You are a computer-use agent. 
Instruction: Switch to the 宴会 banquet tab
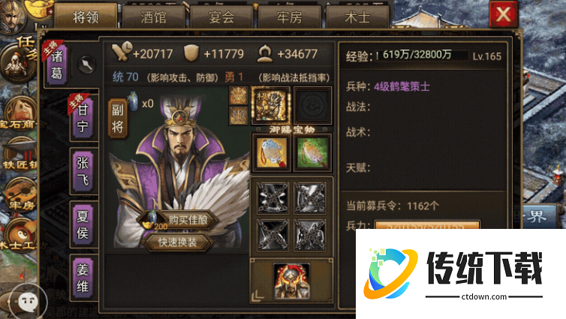tap(221, 17)
